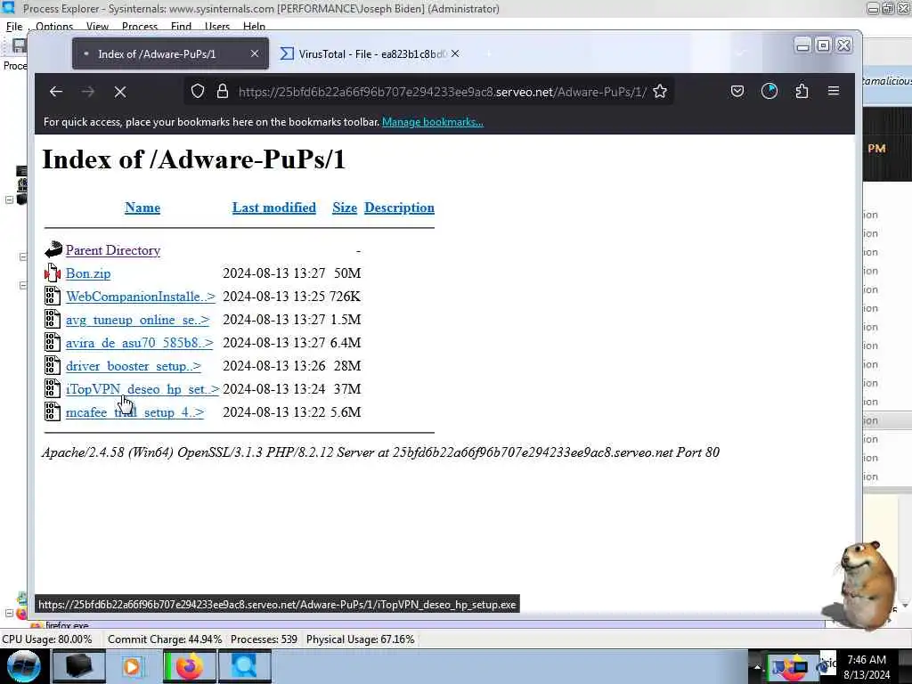Open the View menu in Process Explorer
The height and width of the screenshot is (684, 912).
coord(97,26)
